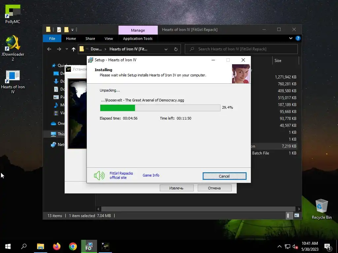338x253 pixels.
Task: Launch Firefox from taskbar
Action: coord(57,246)
